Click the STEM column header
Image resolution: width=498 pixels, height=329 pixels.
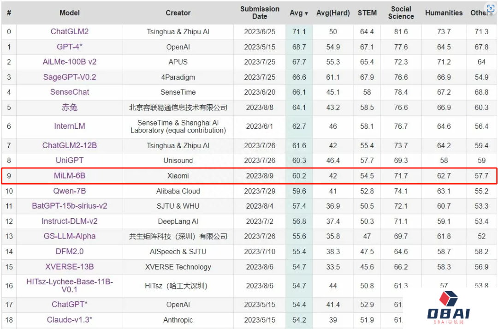[x=367, y=13]
